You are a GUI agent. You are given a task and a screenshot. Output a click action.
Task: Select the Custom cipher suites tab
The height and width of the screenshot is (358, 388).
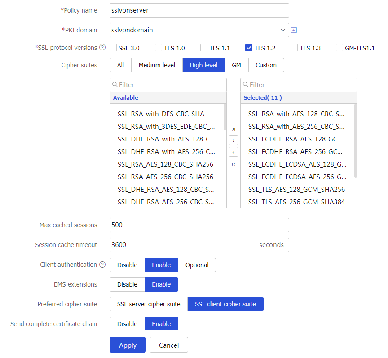coord(266,65)
